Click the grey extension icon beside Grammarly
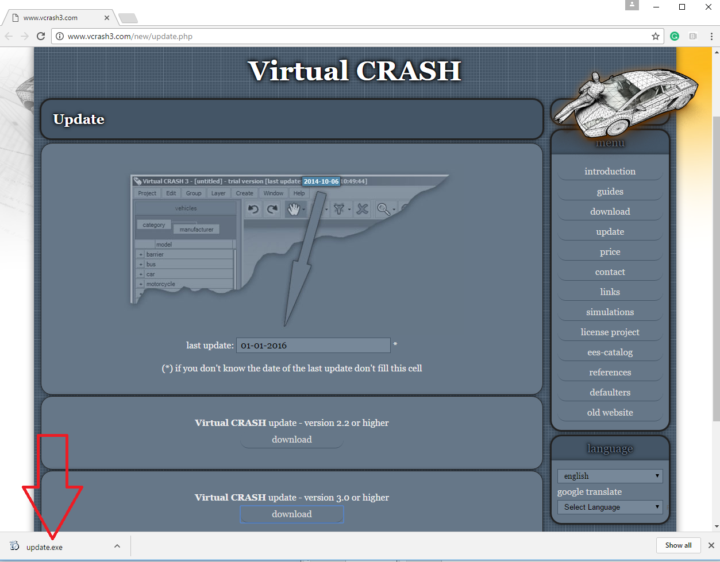 [x=693, y=36]
